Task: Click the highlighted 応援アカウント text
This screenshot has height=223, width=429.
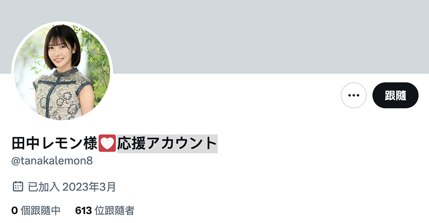Action: [x=167, y=143]
